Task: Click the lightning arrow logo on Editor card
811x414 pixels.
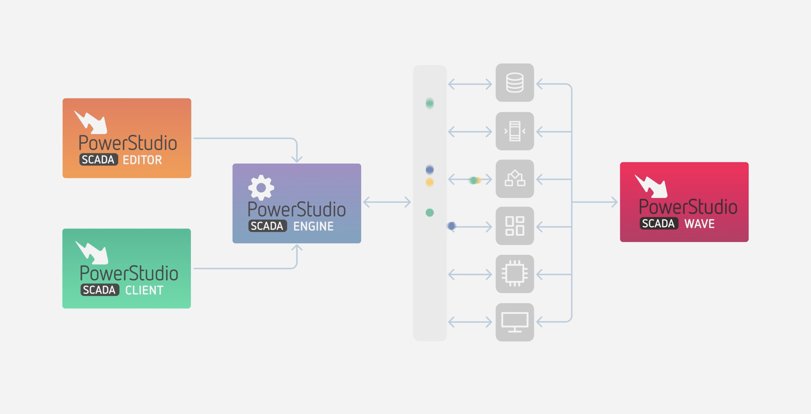Action: coord(91,122)
